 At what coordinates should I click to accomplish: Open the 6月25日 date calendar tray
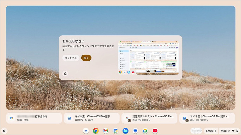pos(211,131)
